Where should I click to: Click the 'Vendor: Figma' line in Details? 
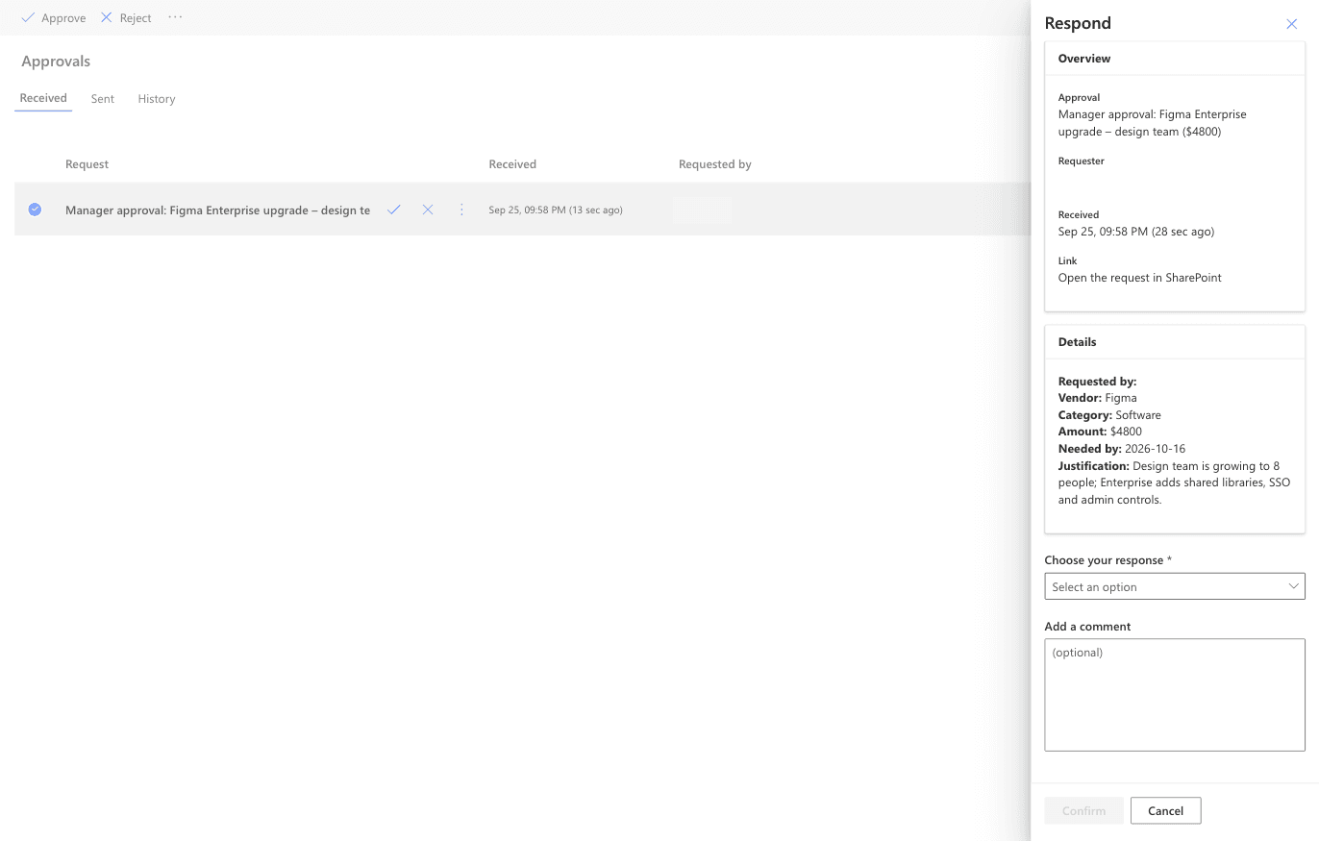click(x=1098, y=398)
